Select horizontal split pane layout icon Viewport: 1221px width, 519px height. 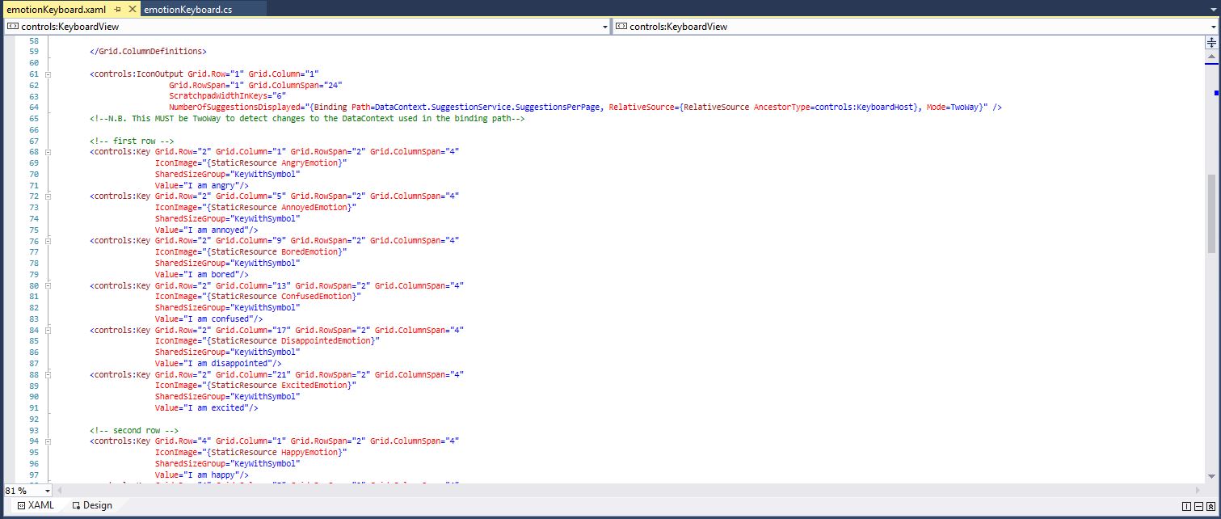(x=1198, y=506)
